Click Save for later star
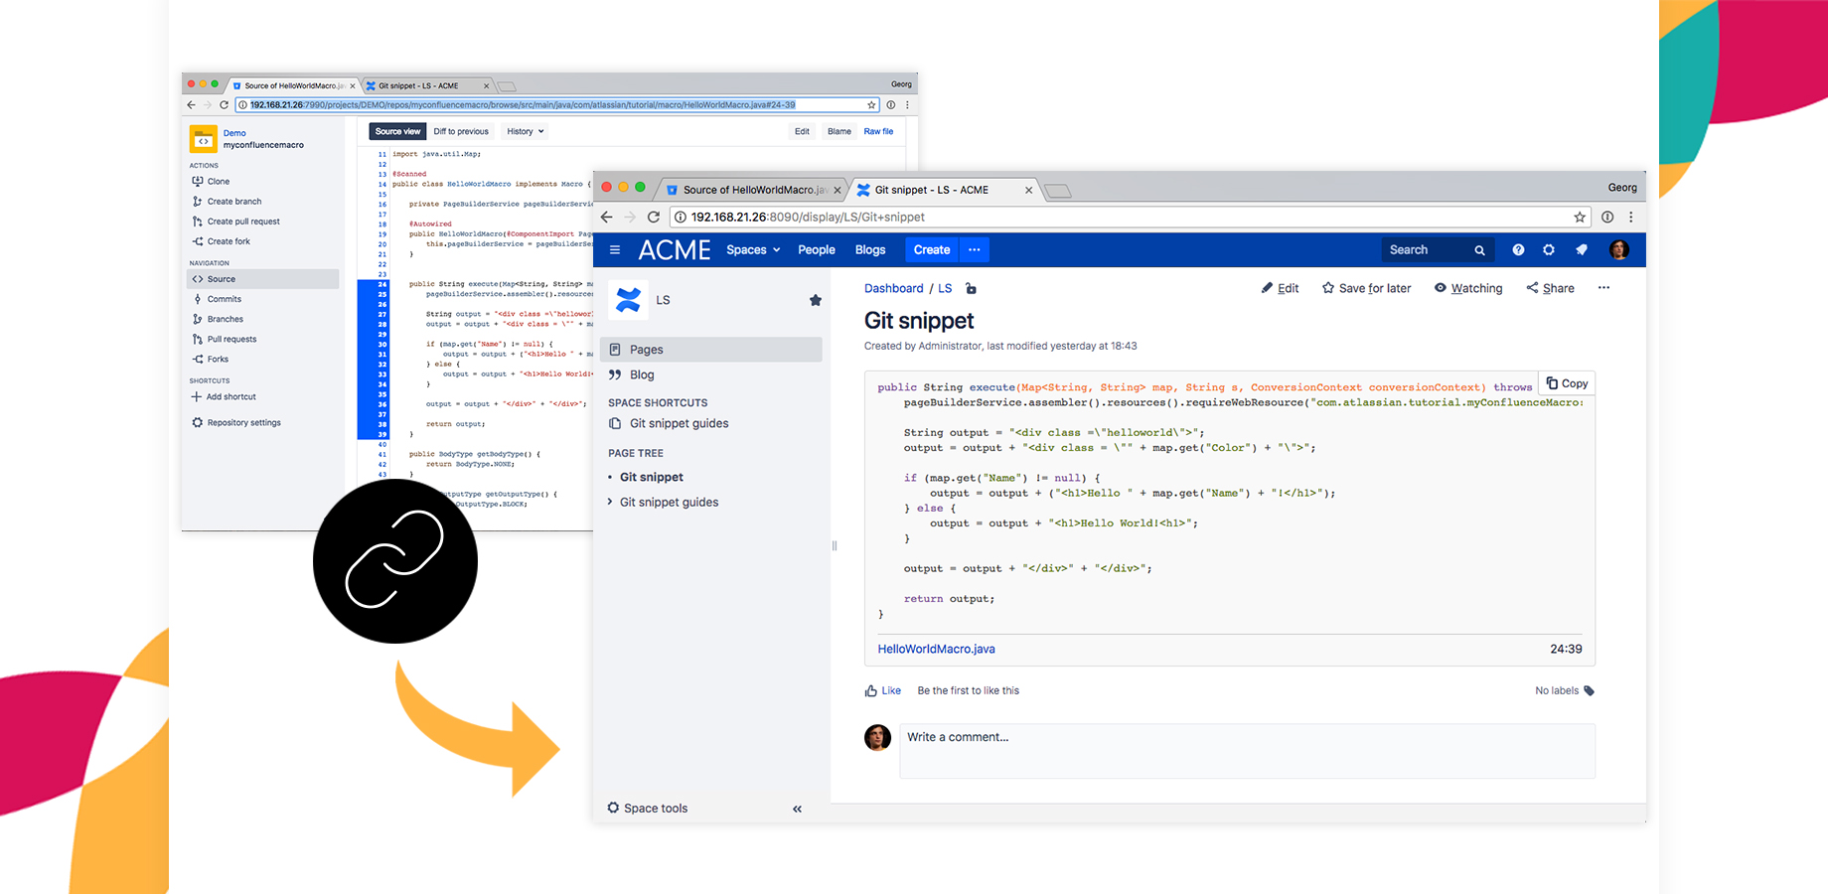 1366,288
